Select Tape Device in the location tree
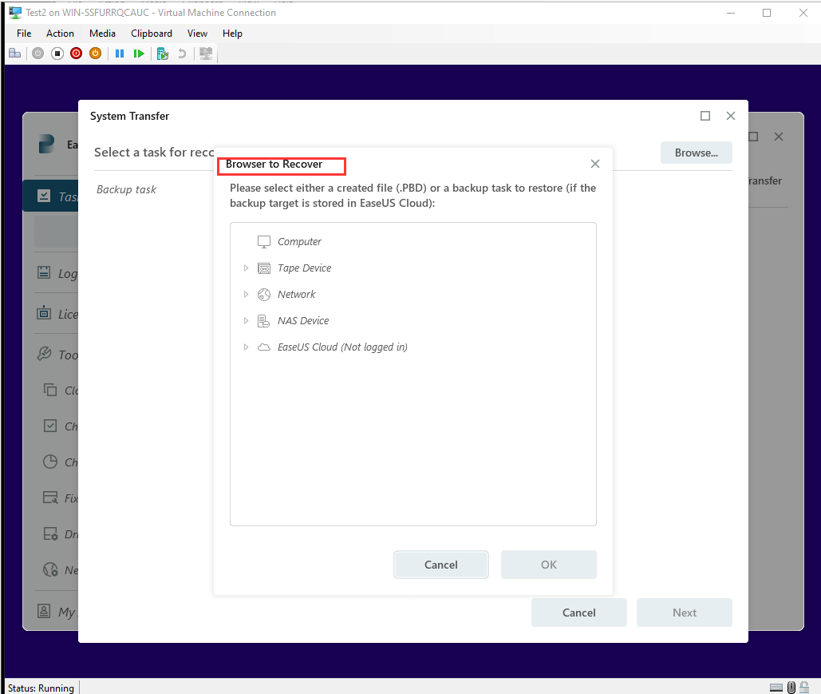This screenshot has width=821, height=694. tap(304, 268)
